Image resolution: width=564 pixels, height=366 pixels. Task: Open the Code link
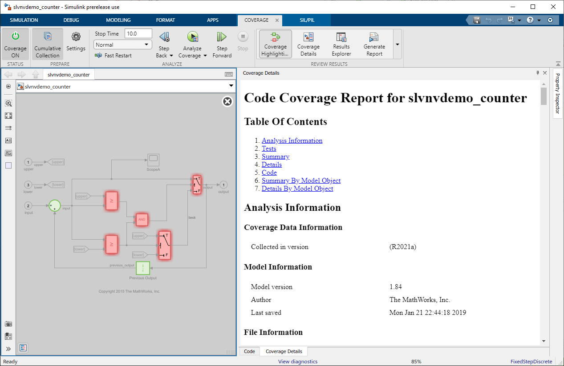coord(269,173)
